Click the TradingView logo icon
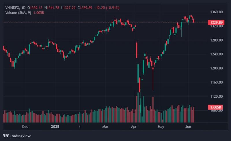The image size is (231, 141). (x=6, y=136)
